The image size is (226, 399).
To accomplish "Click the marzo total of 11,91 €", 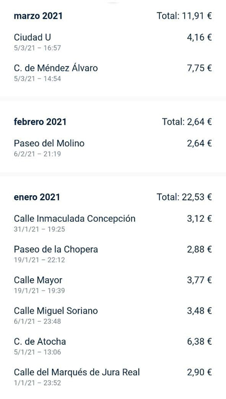I will point(184,16).
